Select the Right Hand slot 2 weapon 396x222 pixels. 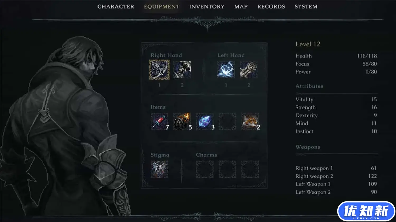tap(182, 70)
